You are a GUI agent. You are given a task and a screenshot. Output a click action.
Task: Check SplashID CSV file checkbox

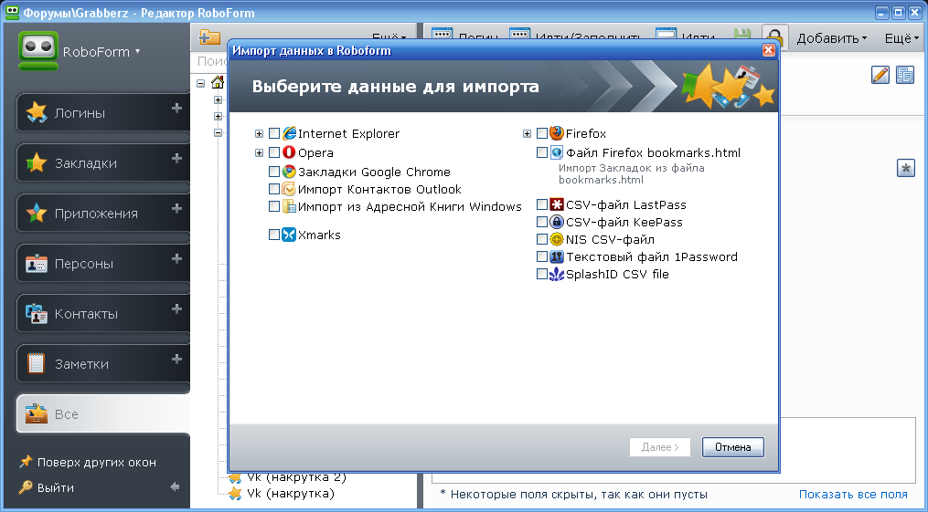point(541,274)
